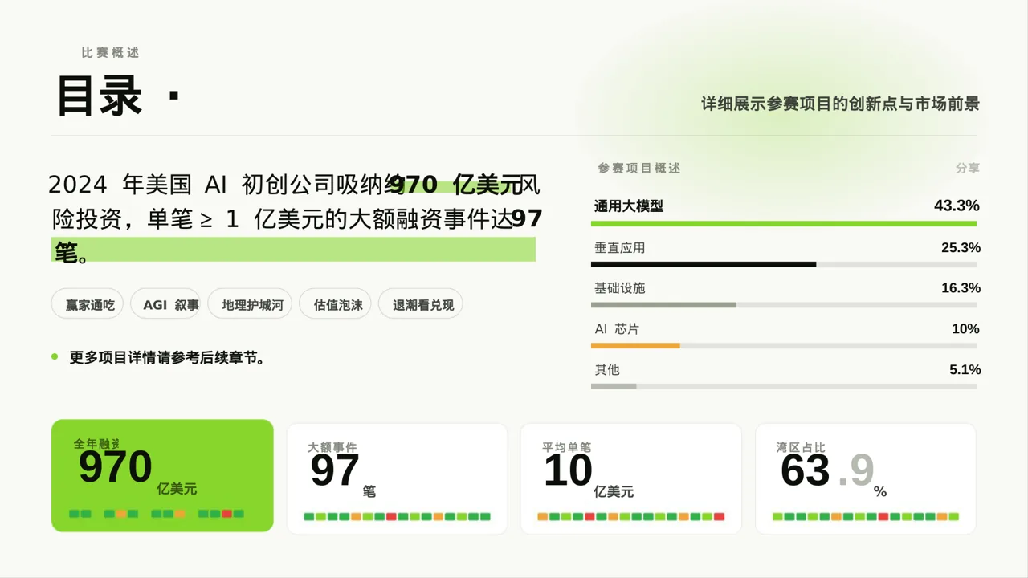The width and height of the screenshot is (1028, 578).
Task: Click the 16.3% value
Action: click(961, 288)
